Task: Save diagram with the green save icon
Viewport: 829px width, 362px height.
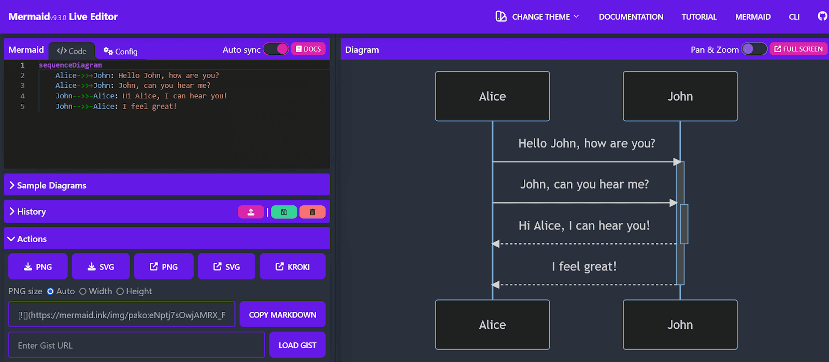Action: coord(284,212)
